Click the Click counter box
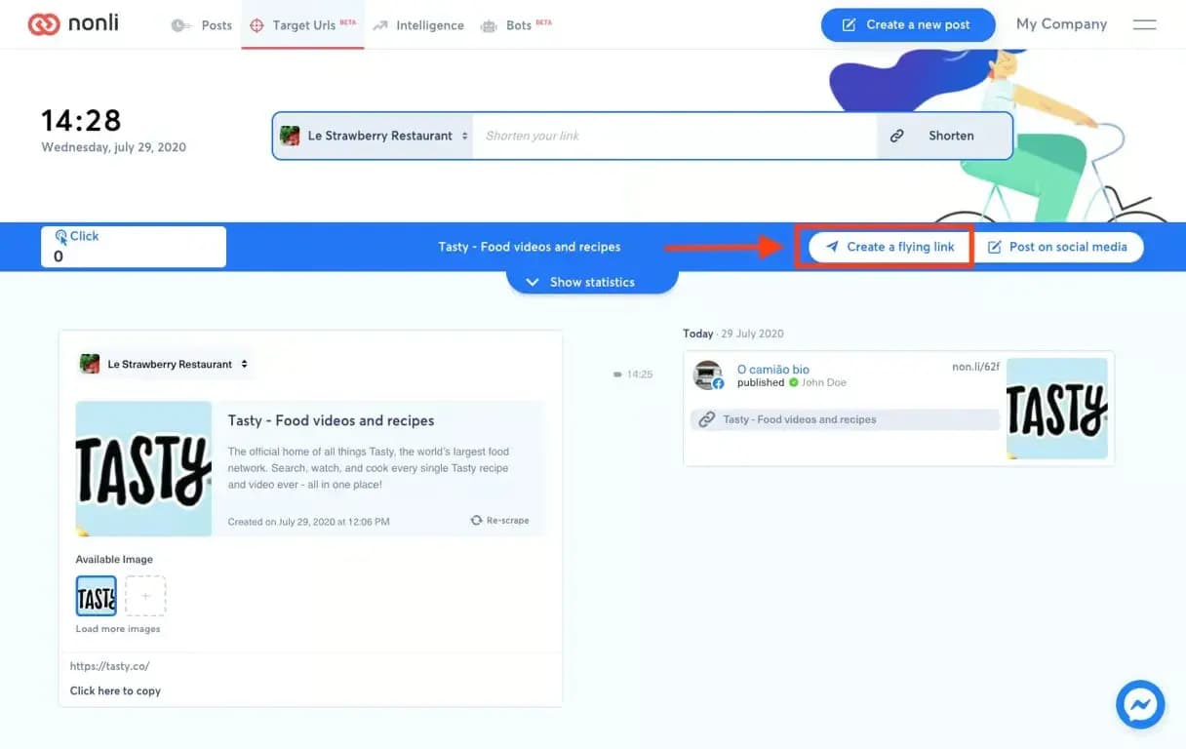 (x=134, y=247)
